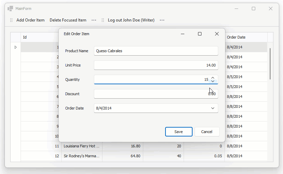Click the quantity 40 cell in row 12

(x=163, y=156)
